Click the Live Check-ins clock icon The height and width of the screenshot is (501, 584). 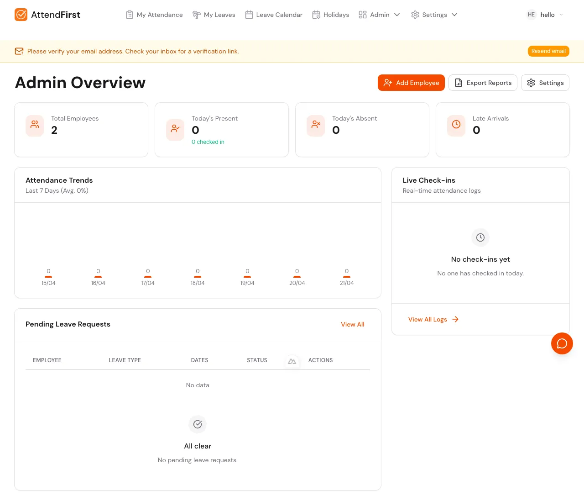(x=480, y=237)
